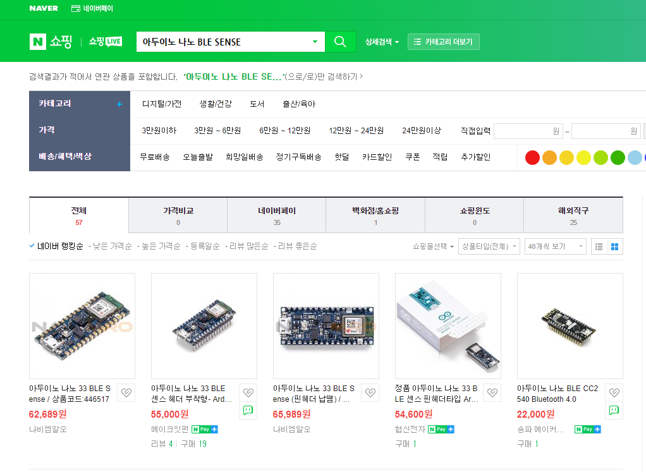Viewport: 646px width, 472px height.
Task: Switch to the 백화점/홈쇼핑 tab
Action: tap(375, 215)
